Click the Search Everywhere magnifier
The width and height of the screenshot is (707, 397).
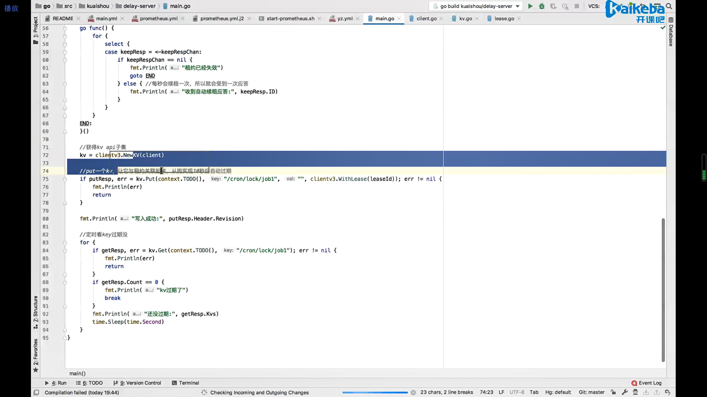(669, 6)
